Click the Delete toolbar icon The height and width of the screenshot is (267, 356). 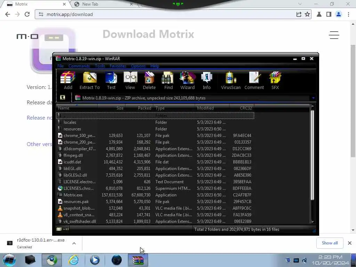149,81
